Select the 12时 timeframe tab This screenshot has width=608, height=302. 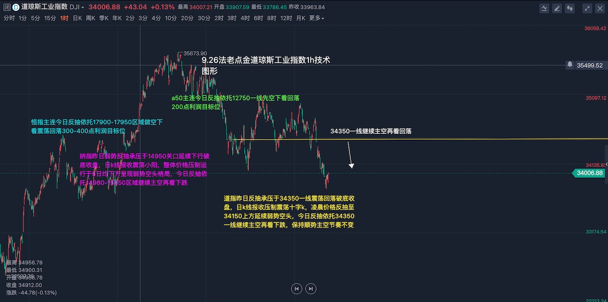tap(286, 18)
